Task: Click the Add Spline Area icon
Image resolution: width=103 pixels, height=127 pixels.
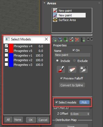Action: point(54,40)
